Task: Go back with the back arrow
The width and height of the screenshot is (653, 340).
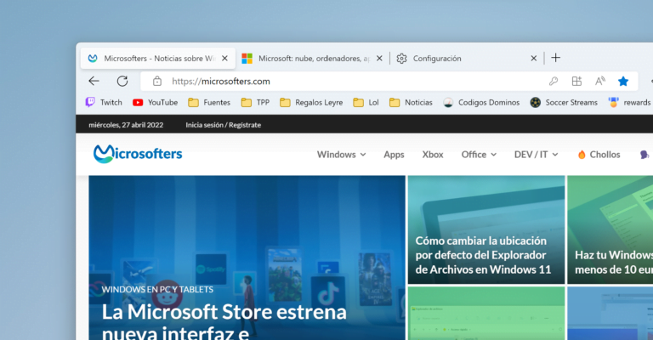Action: pos(94,81)
